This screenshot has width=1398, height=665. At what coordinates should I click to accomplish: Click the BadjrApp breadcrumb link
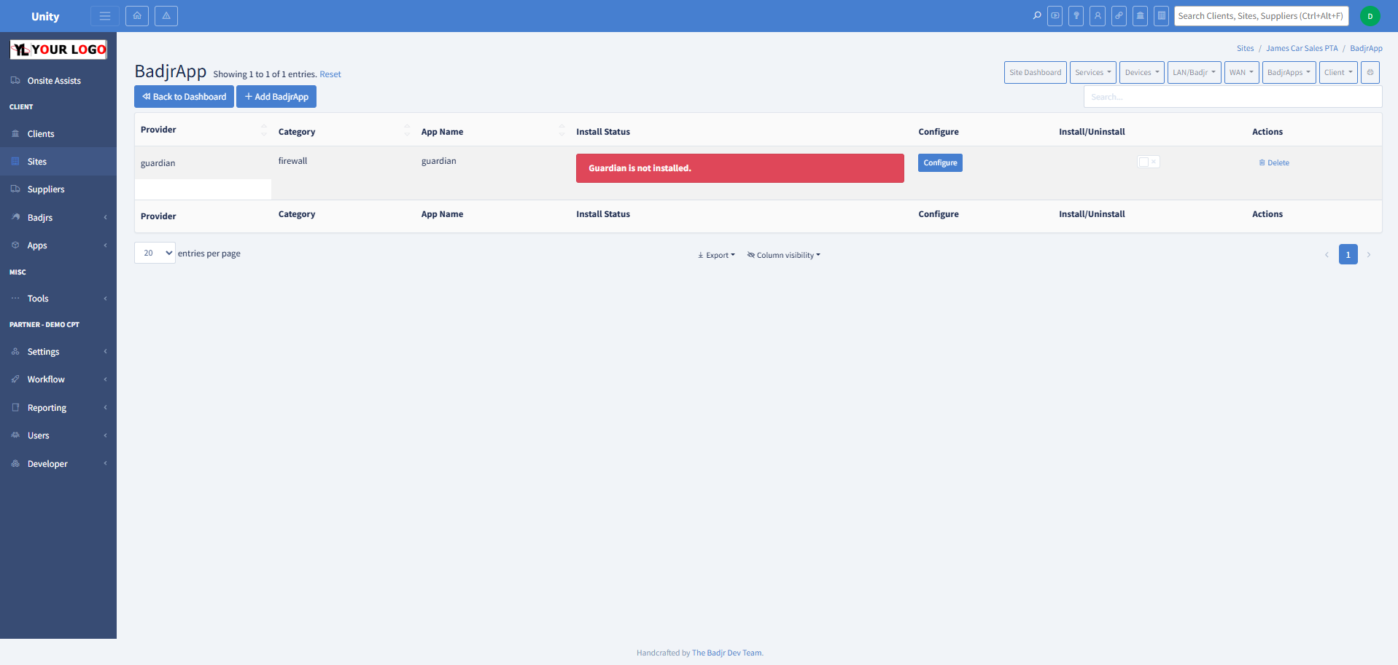[x=1366, y=49]
